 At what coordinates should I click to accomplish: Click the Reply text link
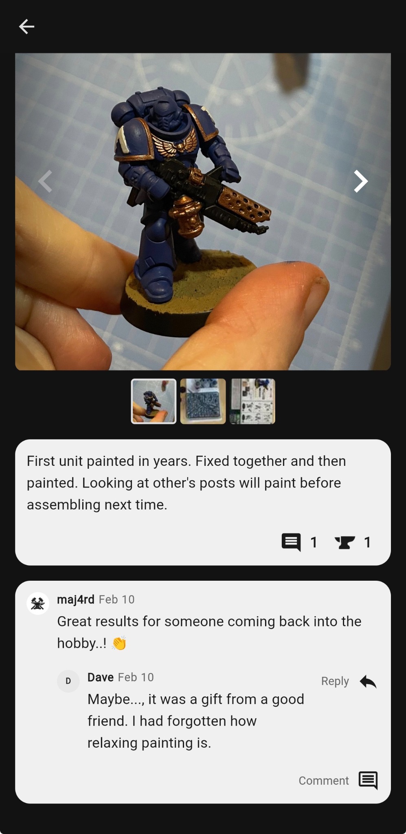point(335,681)
